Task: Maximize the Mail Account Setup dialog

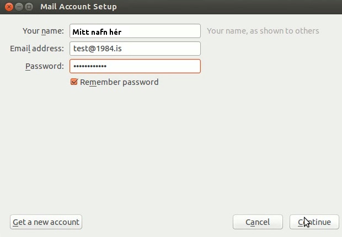Action: (29, 7)
